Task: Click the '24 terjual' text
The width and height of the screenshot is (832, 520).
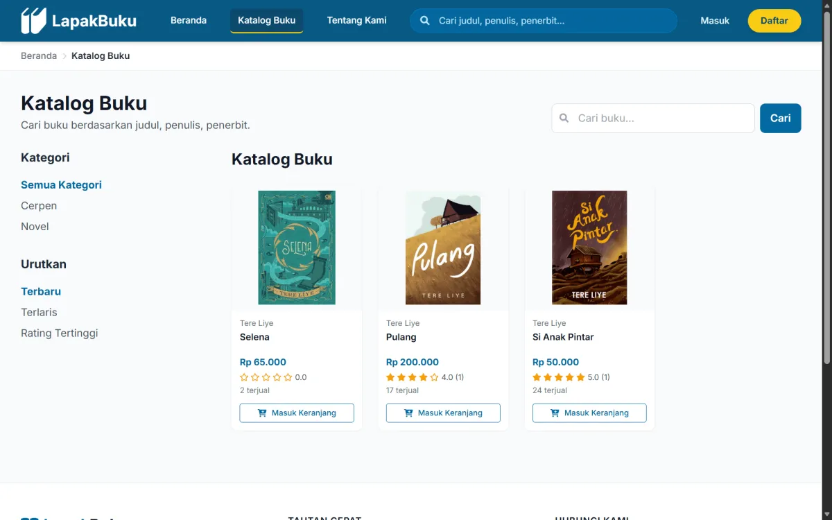Action: click(x=550, y=390)
